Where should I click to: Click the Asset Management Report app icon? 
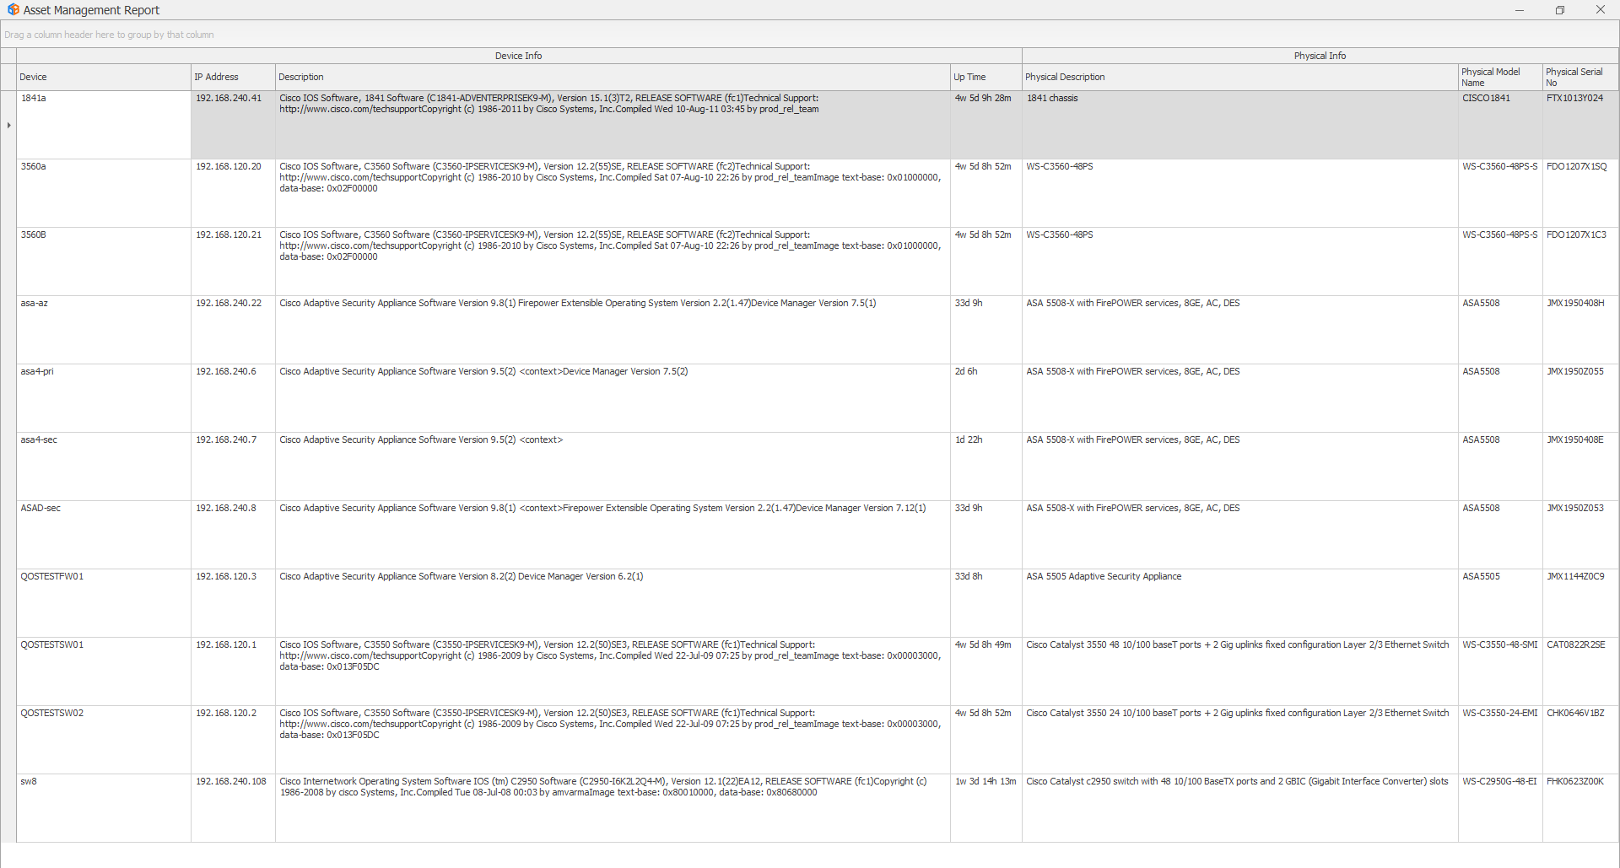13,10
